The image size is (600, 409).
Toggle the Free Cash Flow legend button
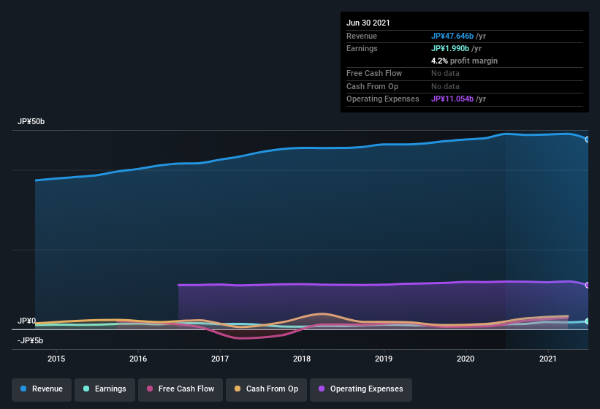(181, 389)
